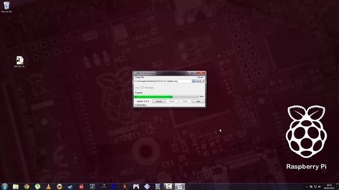The height and width of the screenshot is (190, 339).
Task: Click the Copy button beside MD5 Hash
Action: click(138, 88)
